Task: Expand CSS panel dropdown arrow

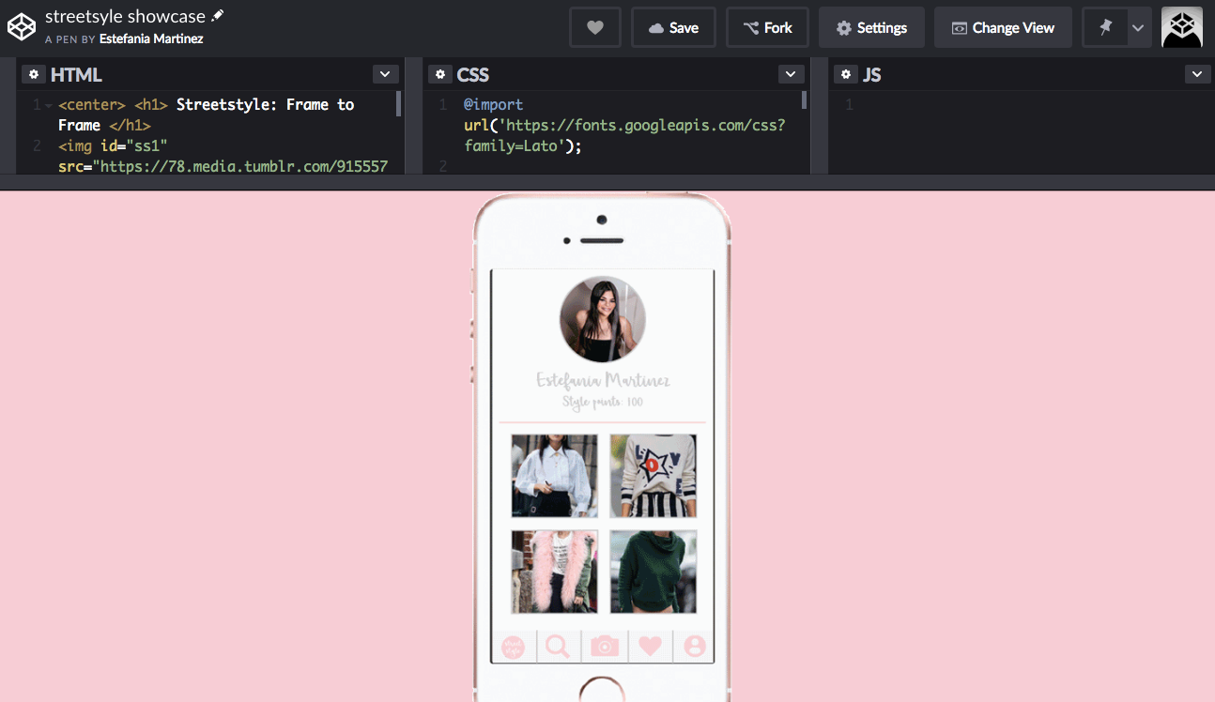Action: 792,74
